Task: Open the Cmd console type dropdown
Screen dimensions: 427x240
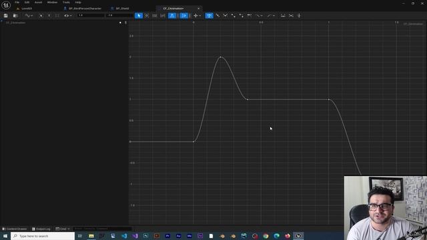Action: (63, 229)
